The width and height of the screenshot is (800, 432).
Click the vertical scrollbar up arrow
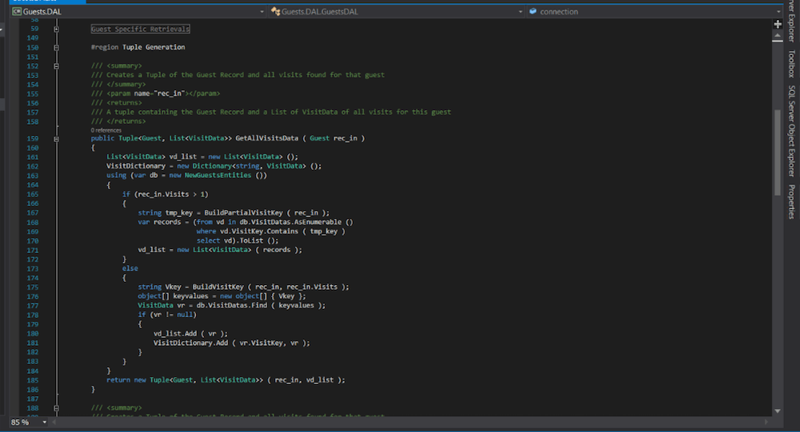777,37
